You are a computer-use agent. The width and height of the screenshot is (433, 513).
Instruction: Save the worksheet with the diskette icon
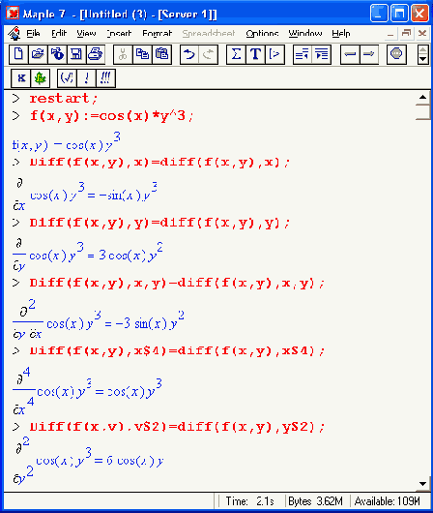(x=76, y=54)
